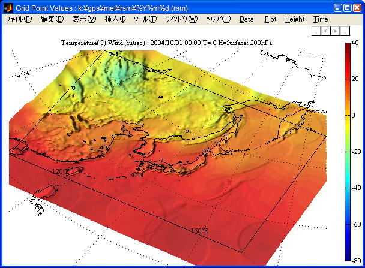Open the ウィンドウ(W) menu
The image size is (365, 268).
pyautogui.click(x=181, y=19)
